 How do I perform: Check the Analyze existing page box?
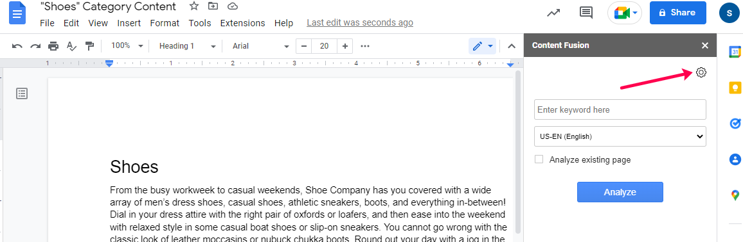pos(539,159)
